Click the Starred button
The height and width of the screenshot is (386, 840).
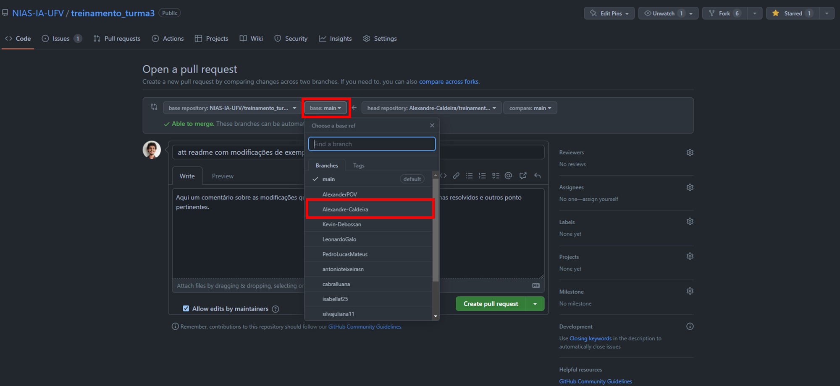(x=793, y=13)
